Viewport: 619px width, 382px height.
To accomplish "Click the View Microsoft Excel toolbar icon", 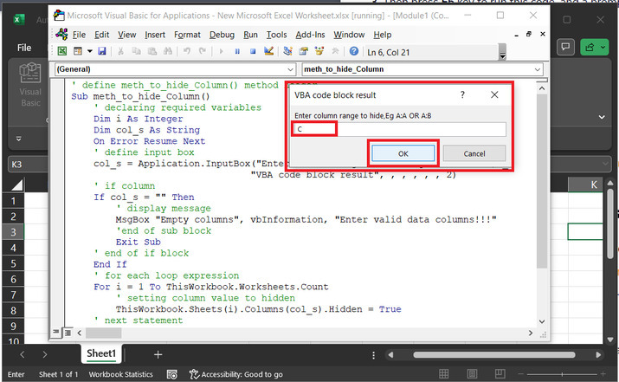I will [x=62, y=51].
